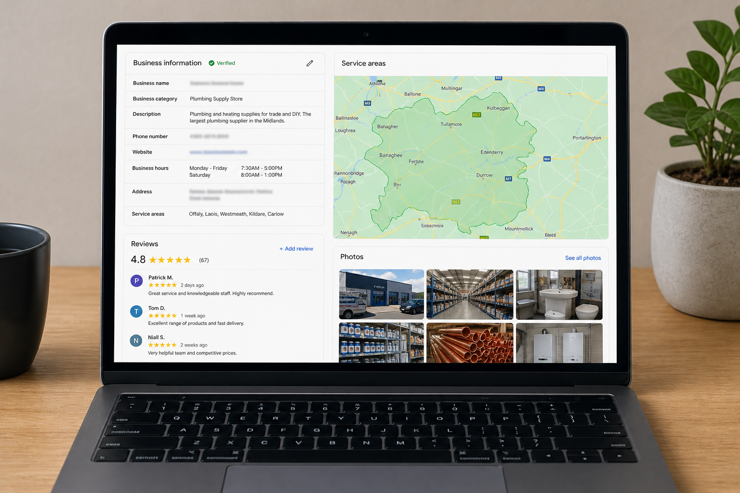The width and height of the screenshot is (740, 493).
Task: Click the overall 4.8 rating stars
Action: [170, 260]
